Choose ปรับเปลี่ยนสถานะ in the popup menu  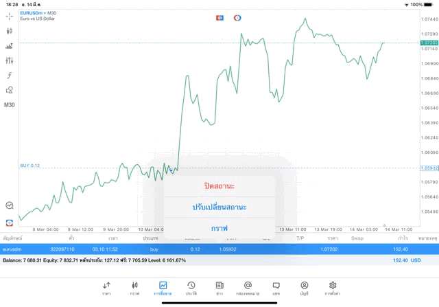219,207
